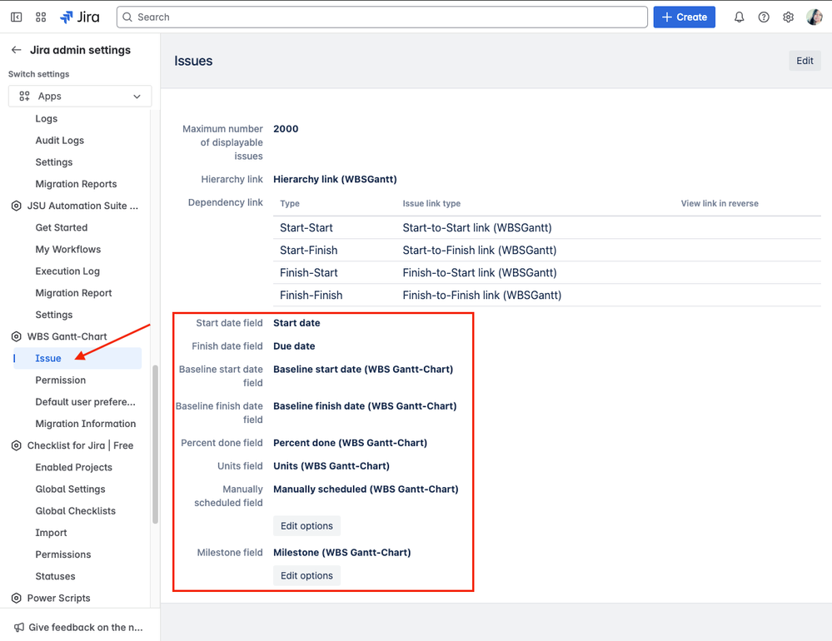
Task: Open the notifications bell
Action: 740,17
